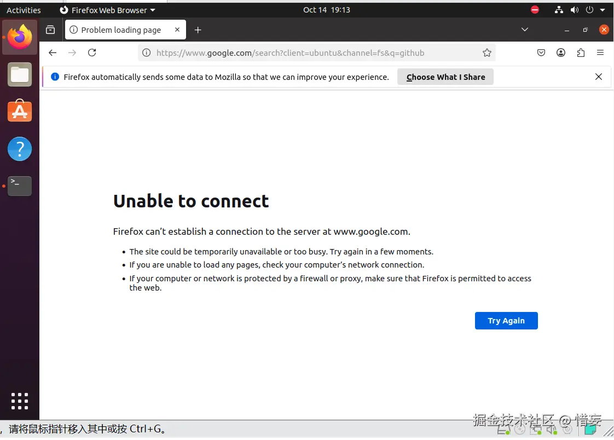Restore the Firefox window size
This screenshot has width=614, height=440.
tap(585, 30)
